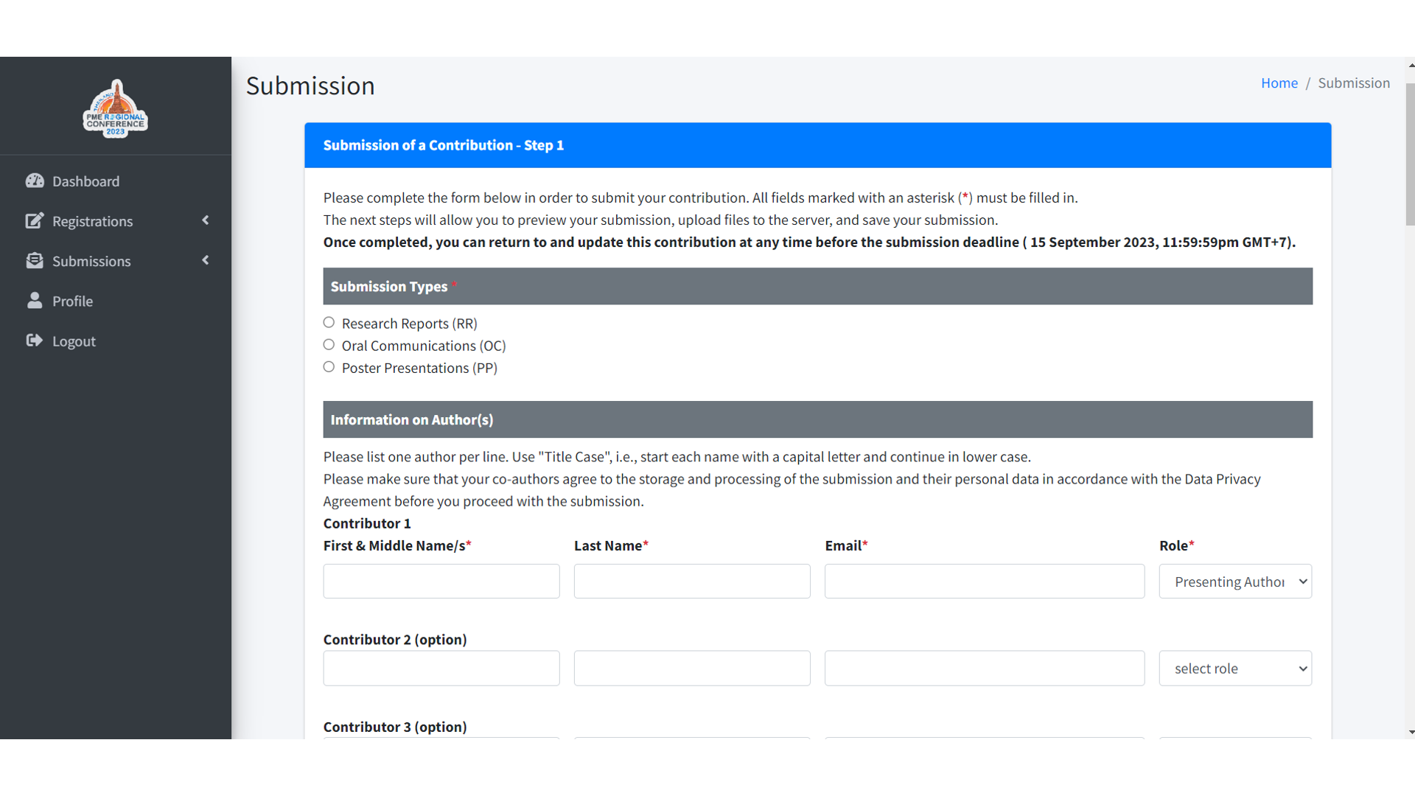Expand the Registrations submenu chevron

[206, 220]
